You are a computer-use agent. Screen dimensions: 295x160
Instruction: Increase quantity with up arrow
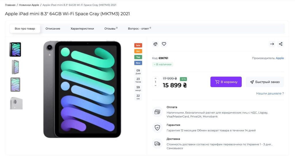tap(155, 78)
